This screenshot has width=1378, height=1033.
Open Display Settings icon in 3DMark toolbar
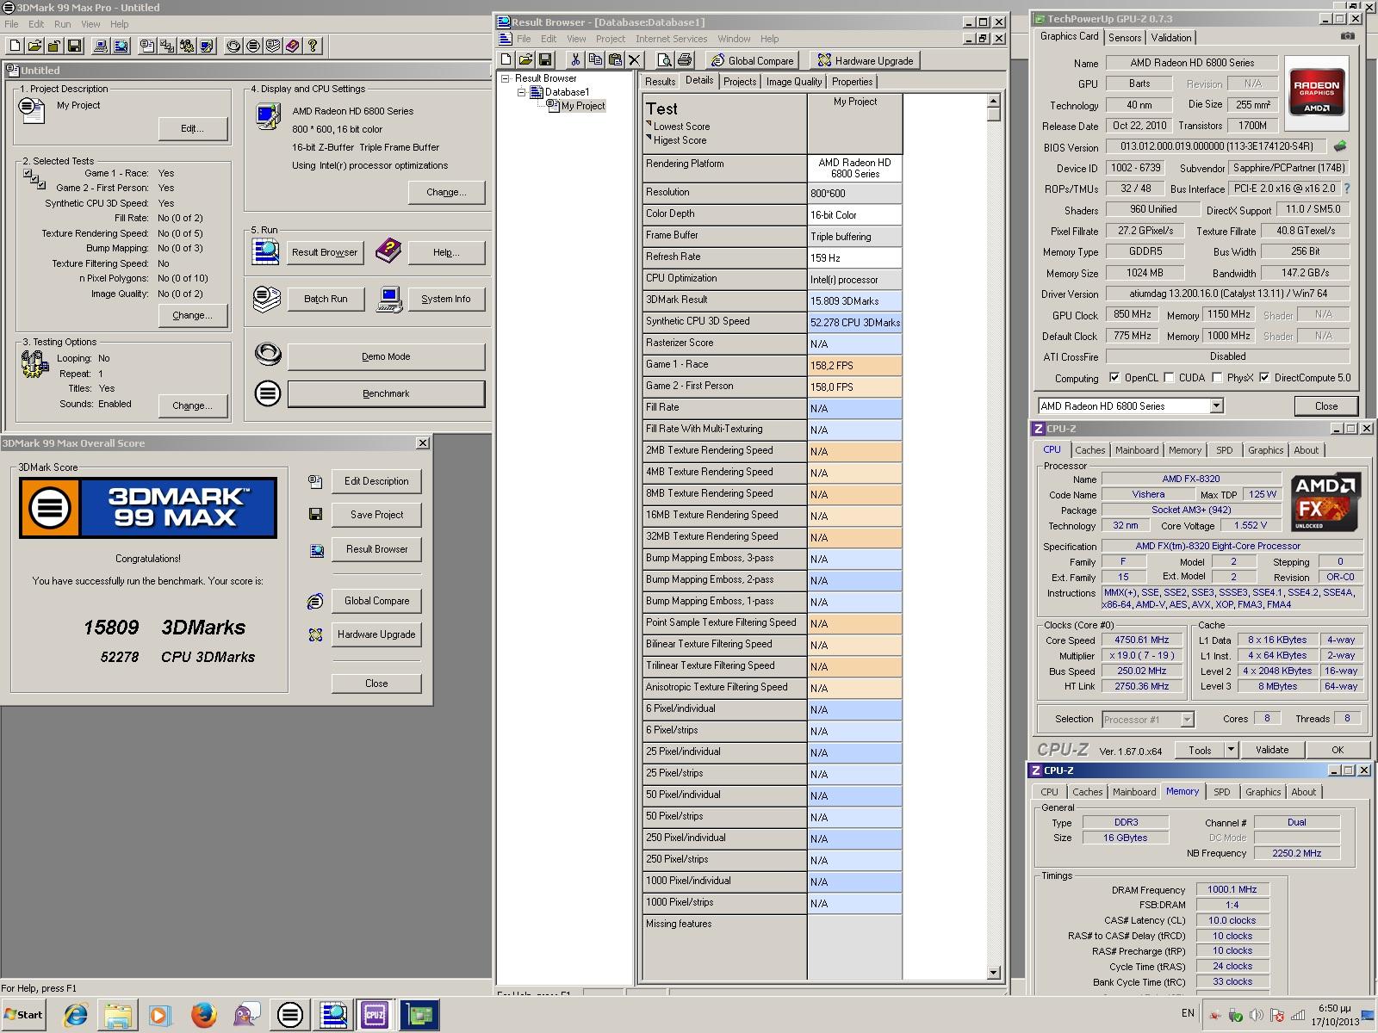click(207, 46)
